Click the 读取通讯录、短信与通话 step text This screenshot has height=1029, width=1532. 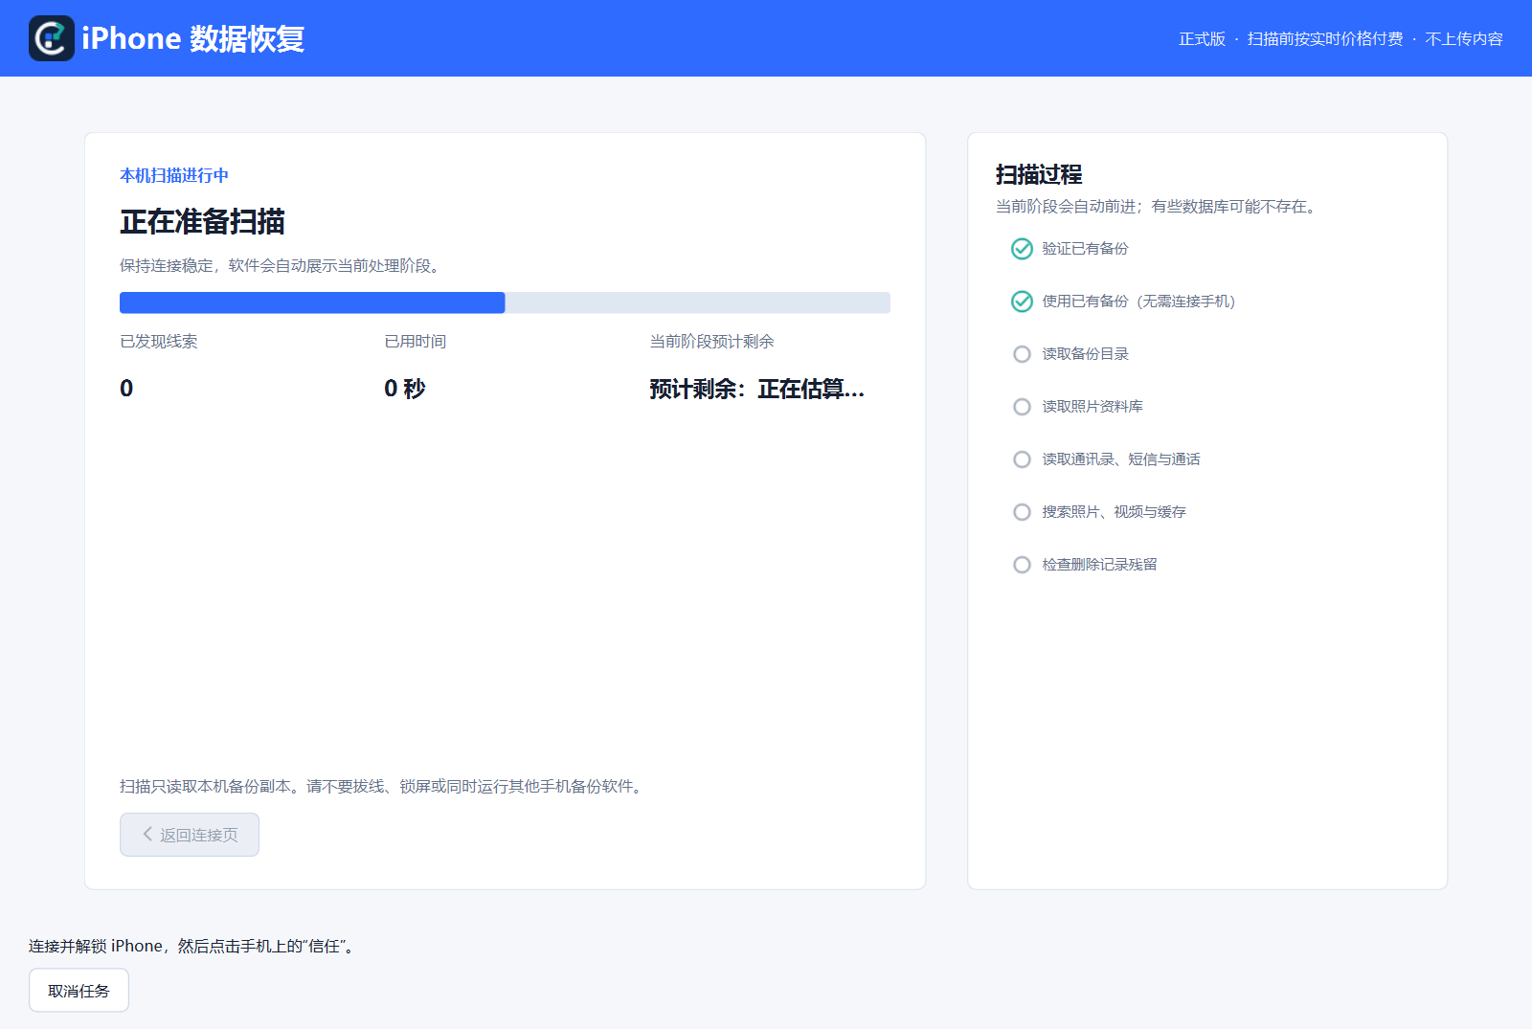tap(1121, 459)
